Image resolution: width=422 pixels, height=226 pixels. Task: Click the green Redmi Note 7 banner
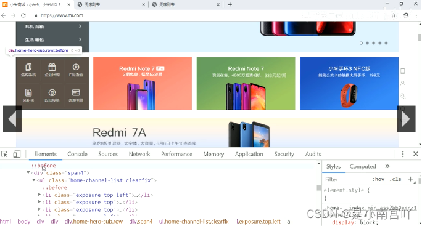pos(246,83)
